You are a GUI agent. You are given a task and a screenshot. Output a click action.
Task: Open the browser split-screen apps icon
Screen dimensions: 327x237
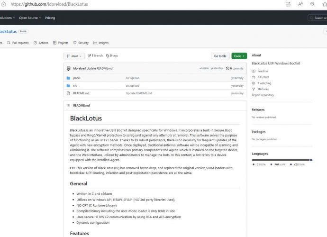click(x=288, y=4)
